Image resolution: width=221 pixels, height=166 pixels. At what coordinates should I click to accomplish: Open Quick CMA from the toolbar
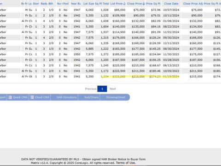point(18,97)
